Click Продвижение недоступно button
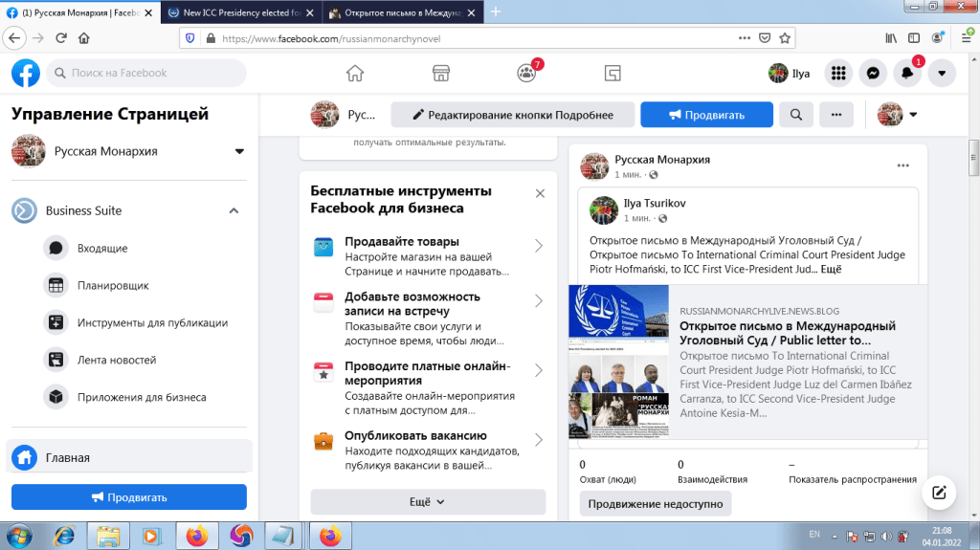Image resolution: width=980 pixels, height=550 pixels. 655,504
